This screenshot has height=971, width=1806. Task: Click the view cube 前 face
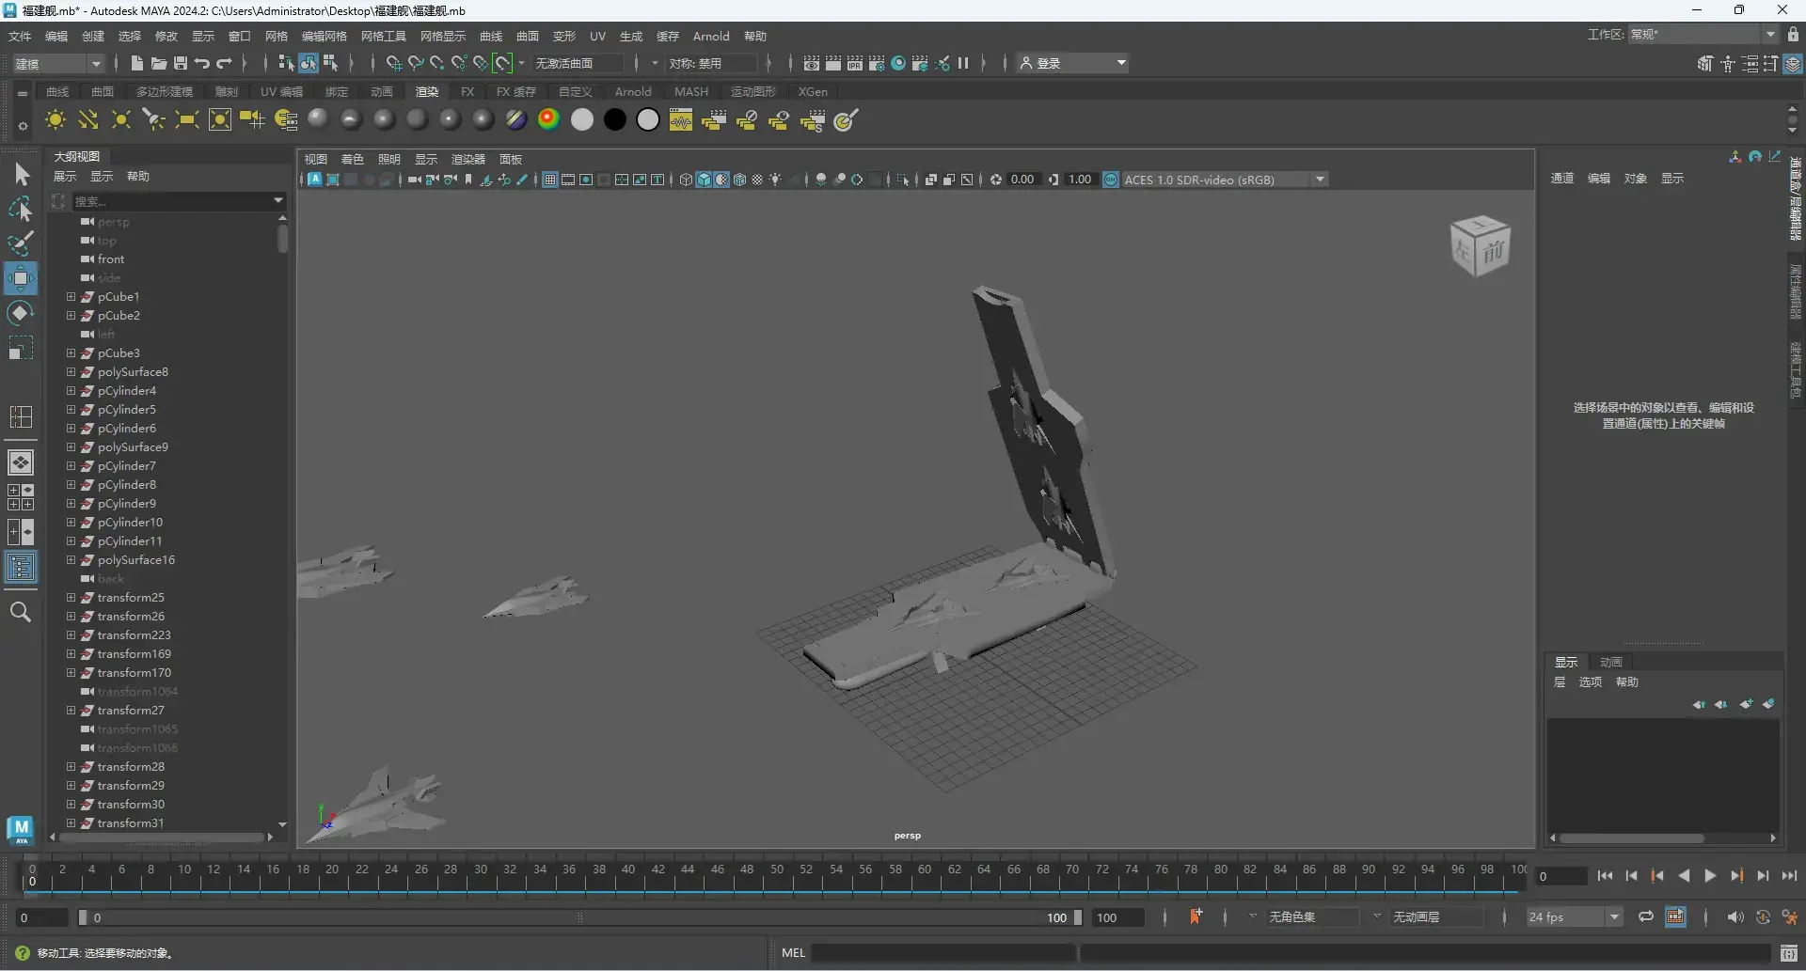(1494, 251)
